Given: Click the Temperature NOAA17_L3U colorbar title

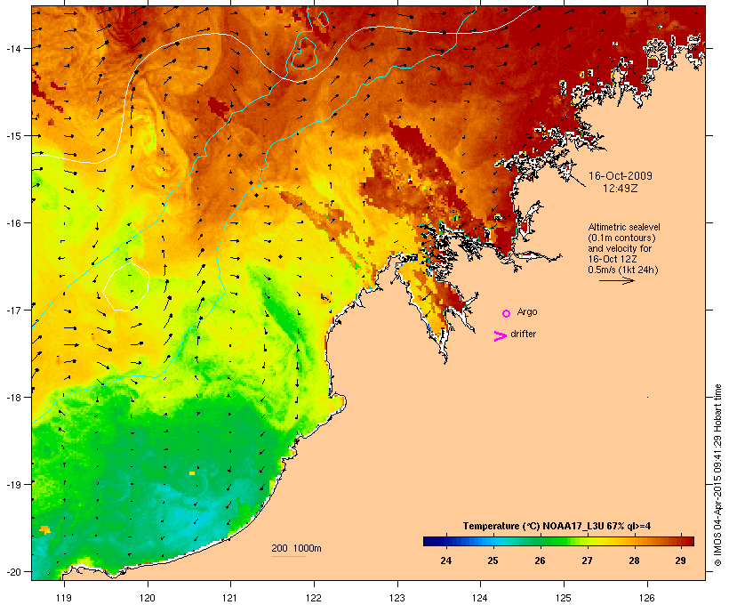Looking at the screenshot, I should [557, 526].
